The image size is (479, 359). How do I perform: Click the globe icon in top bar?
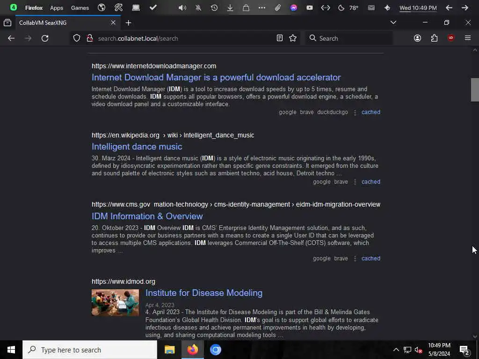(102, 7)
